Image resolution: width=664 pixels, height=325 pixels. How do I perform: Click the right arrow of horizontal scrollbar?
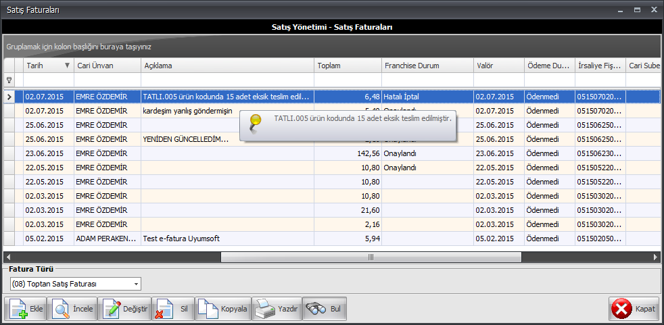tap(655, 257)
